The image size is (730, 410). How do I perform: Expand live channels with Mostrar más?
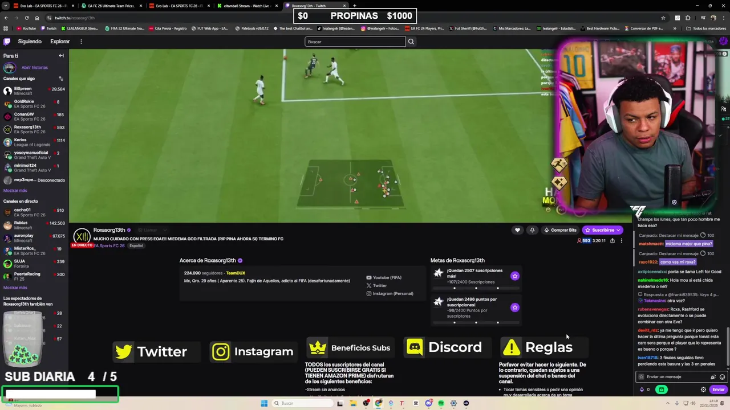click(15, 288)
